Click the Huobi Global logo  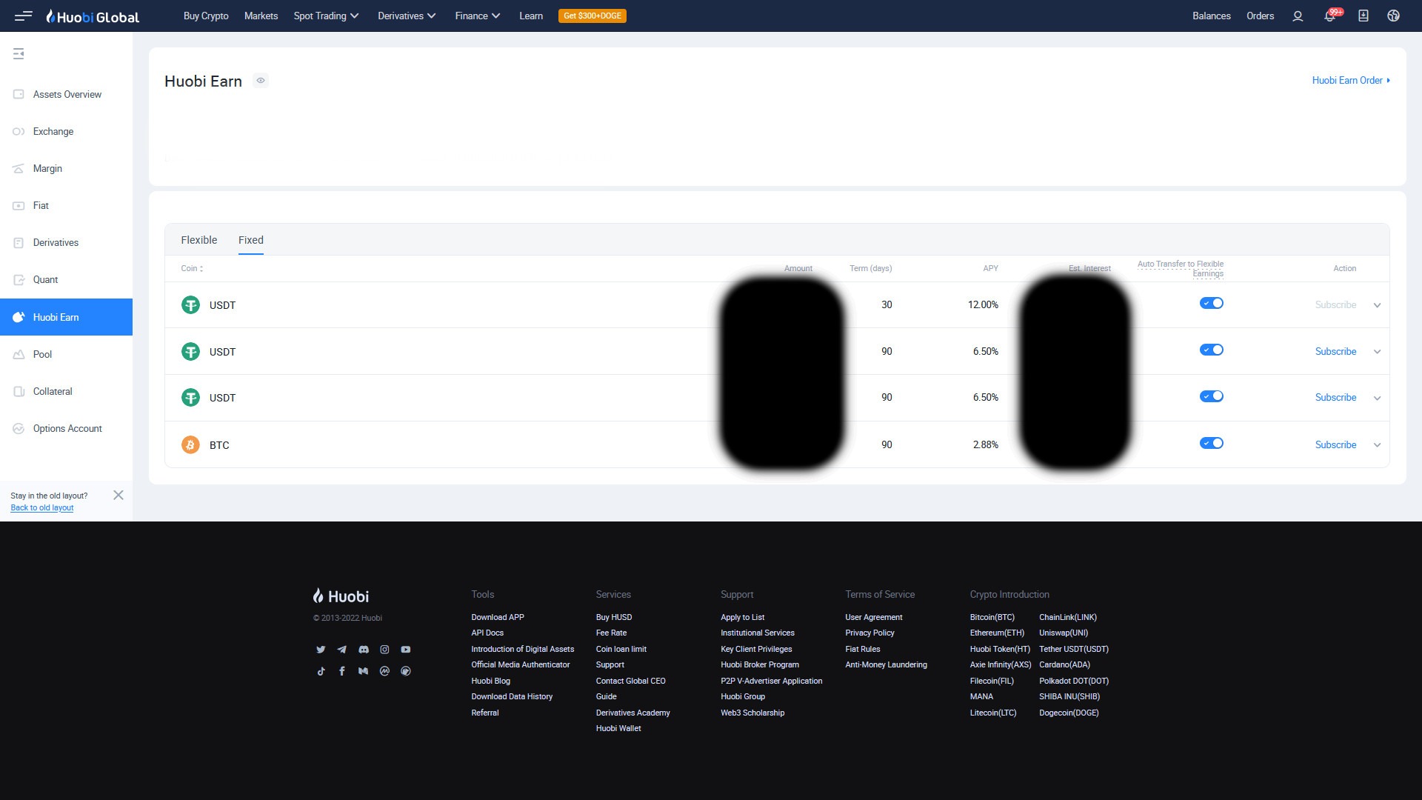point(93,16)
